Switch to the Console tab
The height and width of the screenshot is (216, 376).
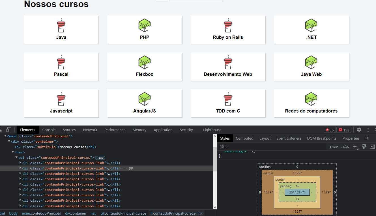49,130
